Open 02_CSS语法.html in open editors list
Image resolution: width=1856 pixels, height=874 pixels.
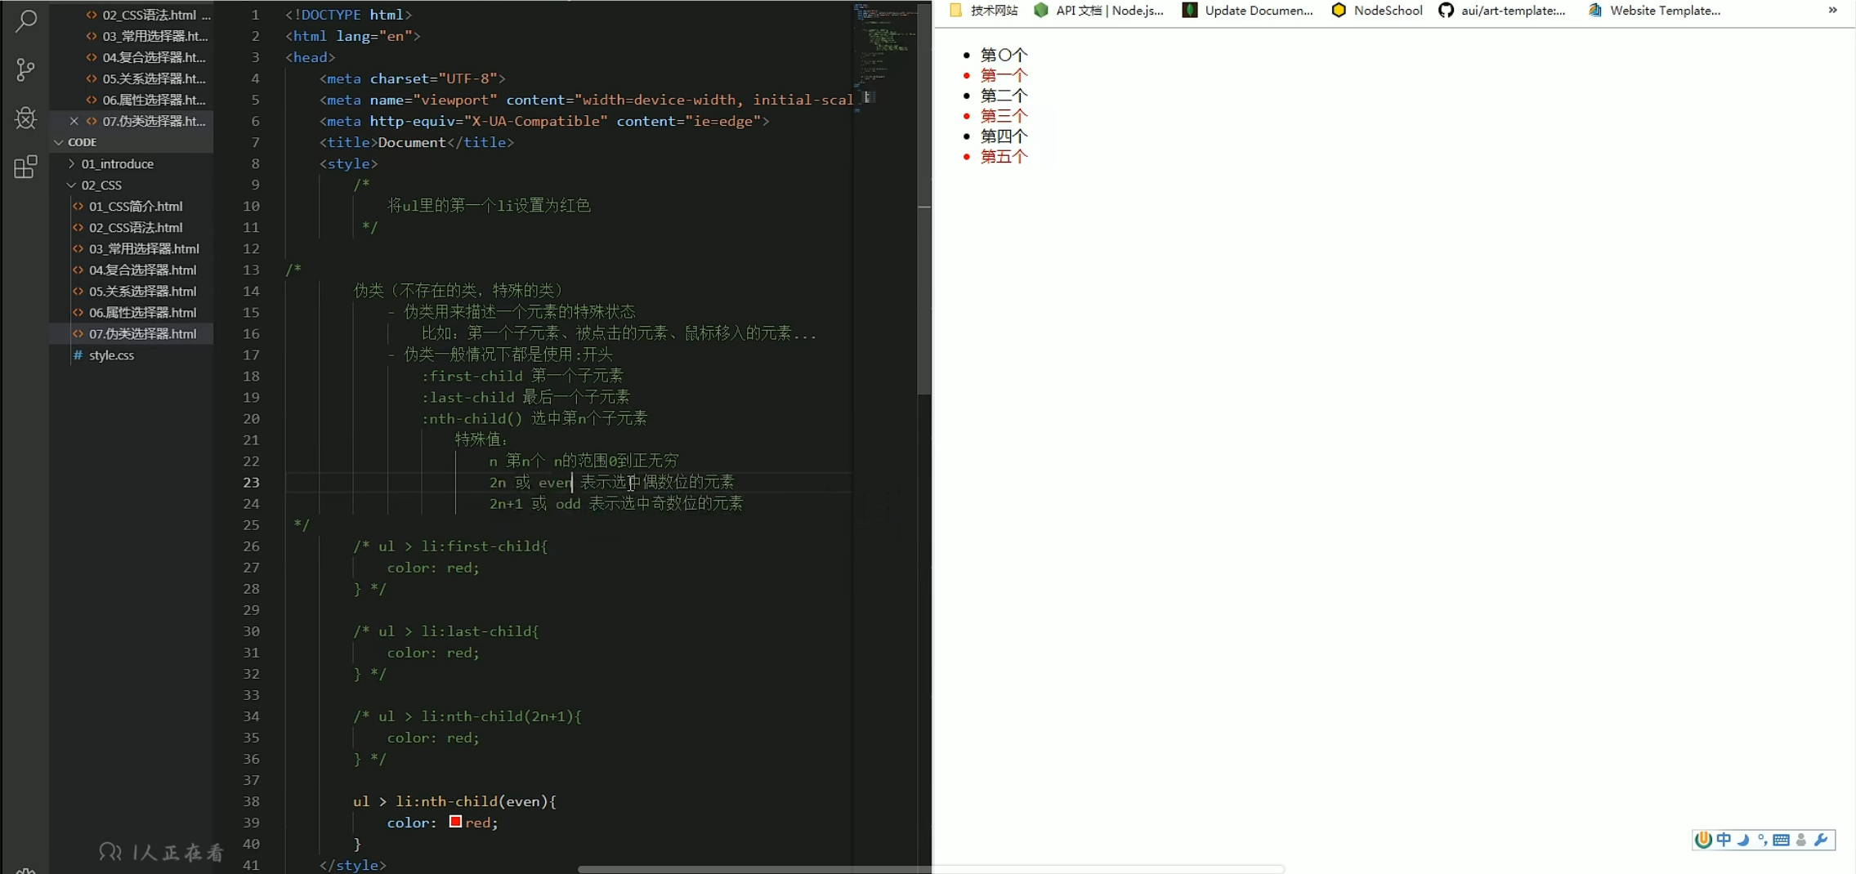point(131,15)
